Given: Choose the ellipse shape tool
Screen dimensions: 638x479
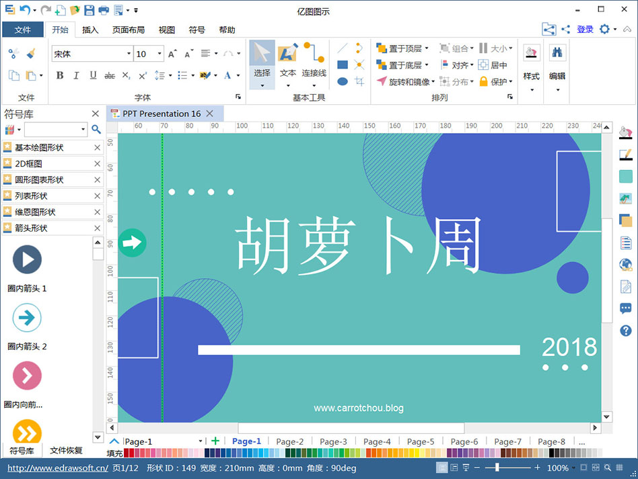Looking at the screenshot, I should click(343, 81).
